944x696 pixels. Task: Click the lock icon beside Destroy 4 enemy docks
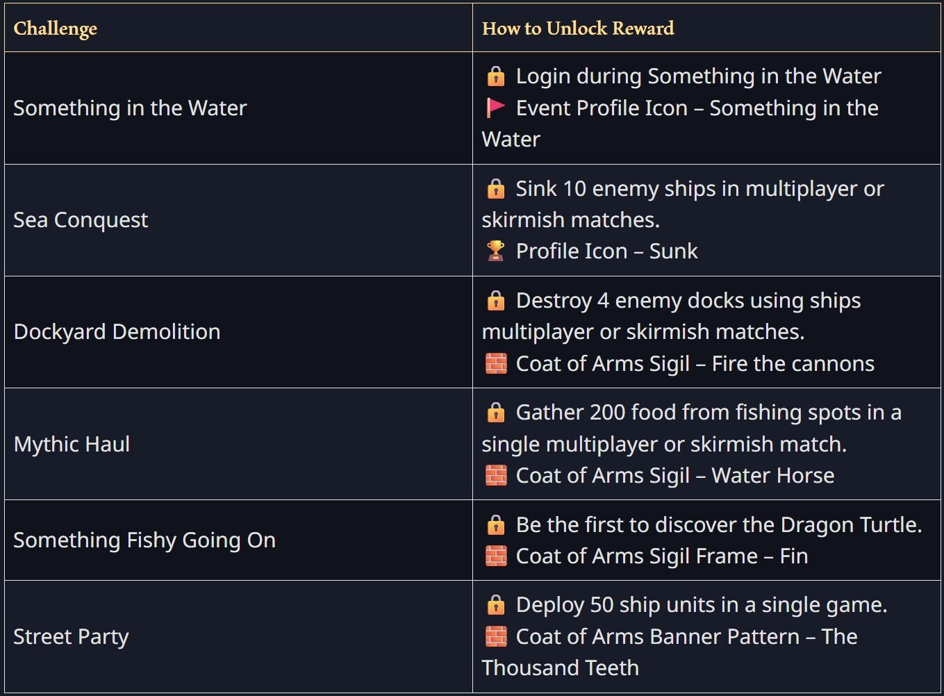click(x=495, y=301)
